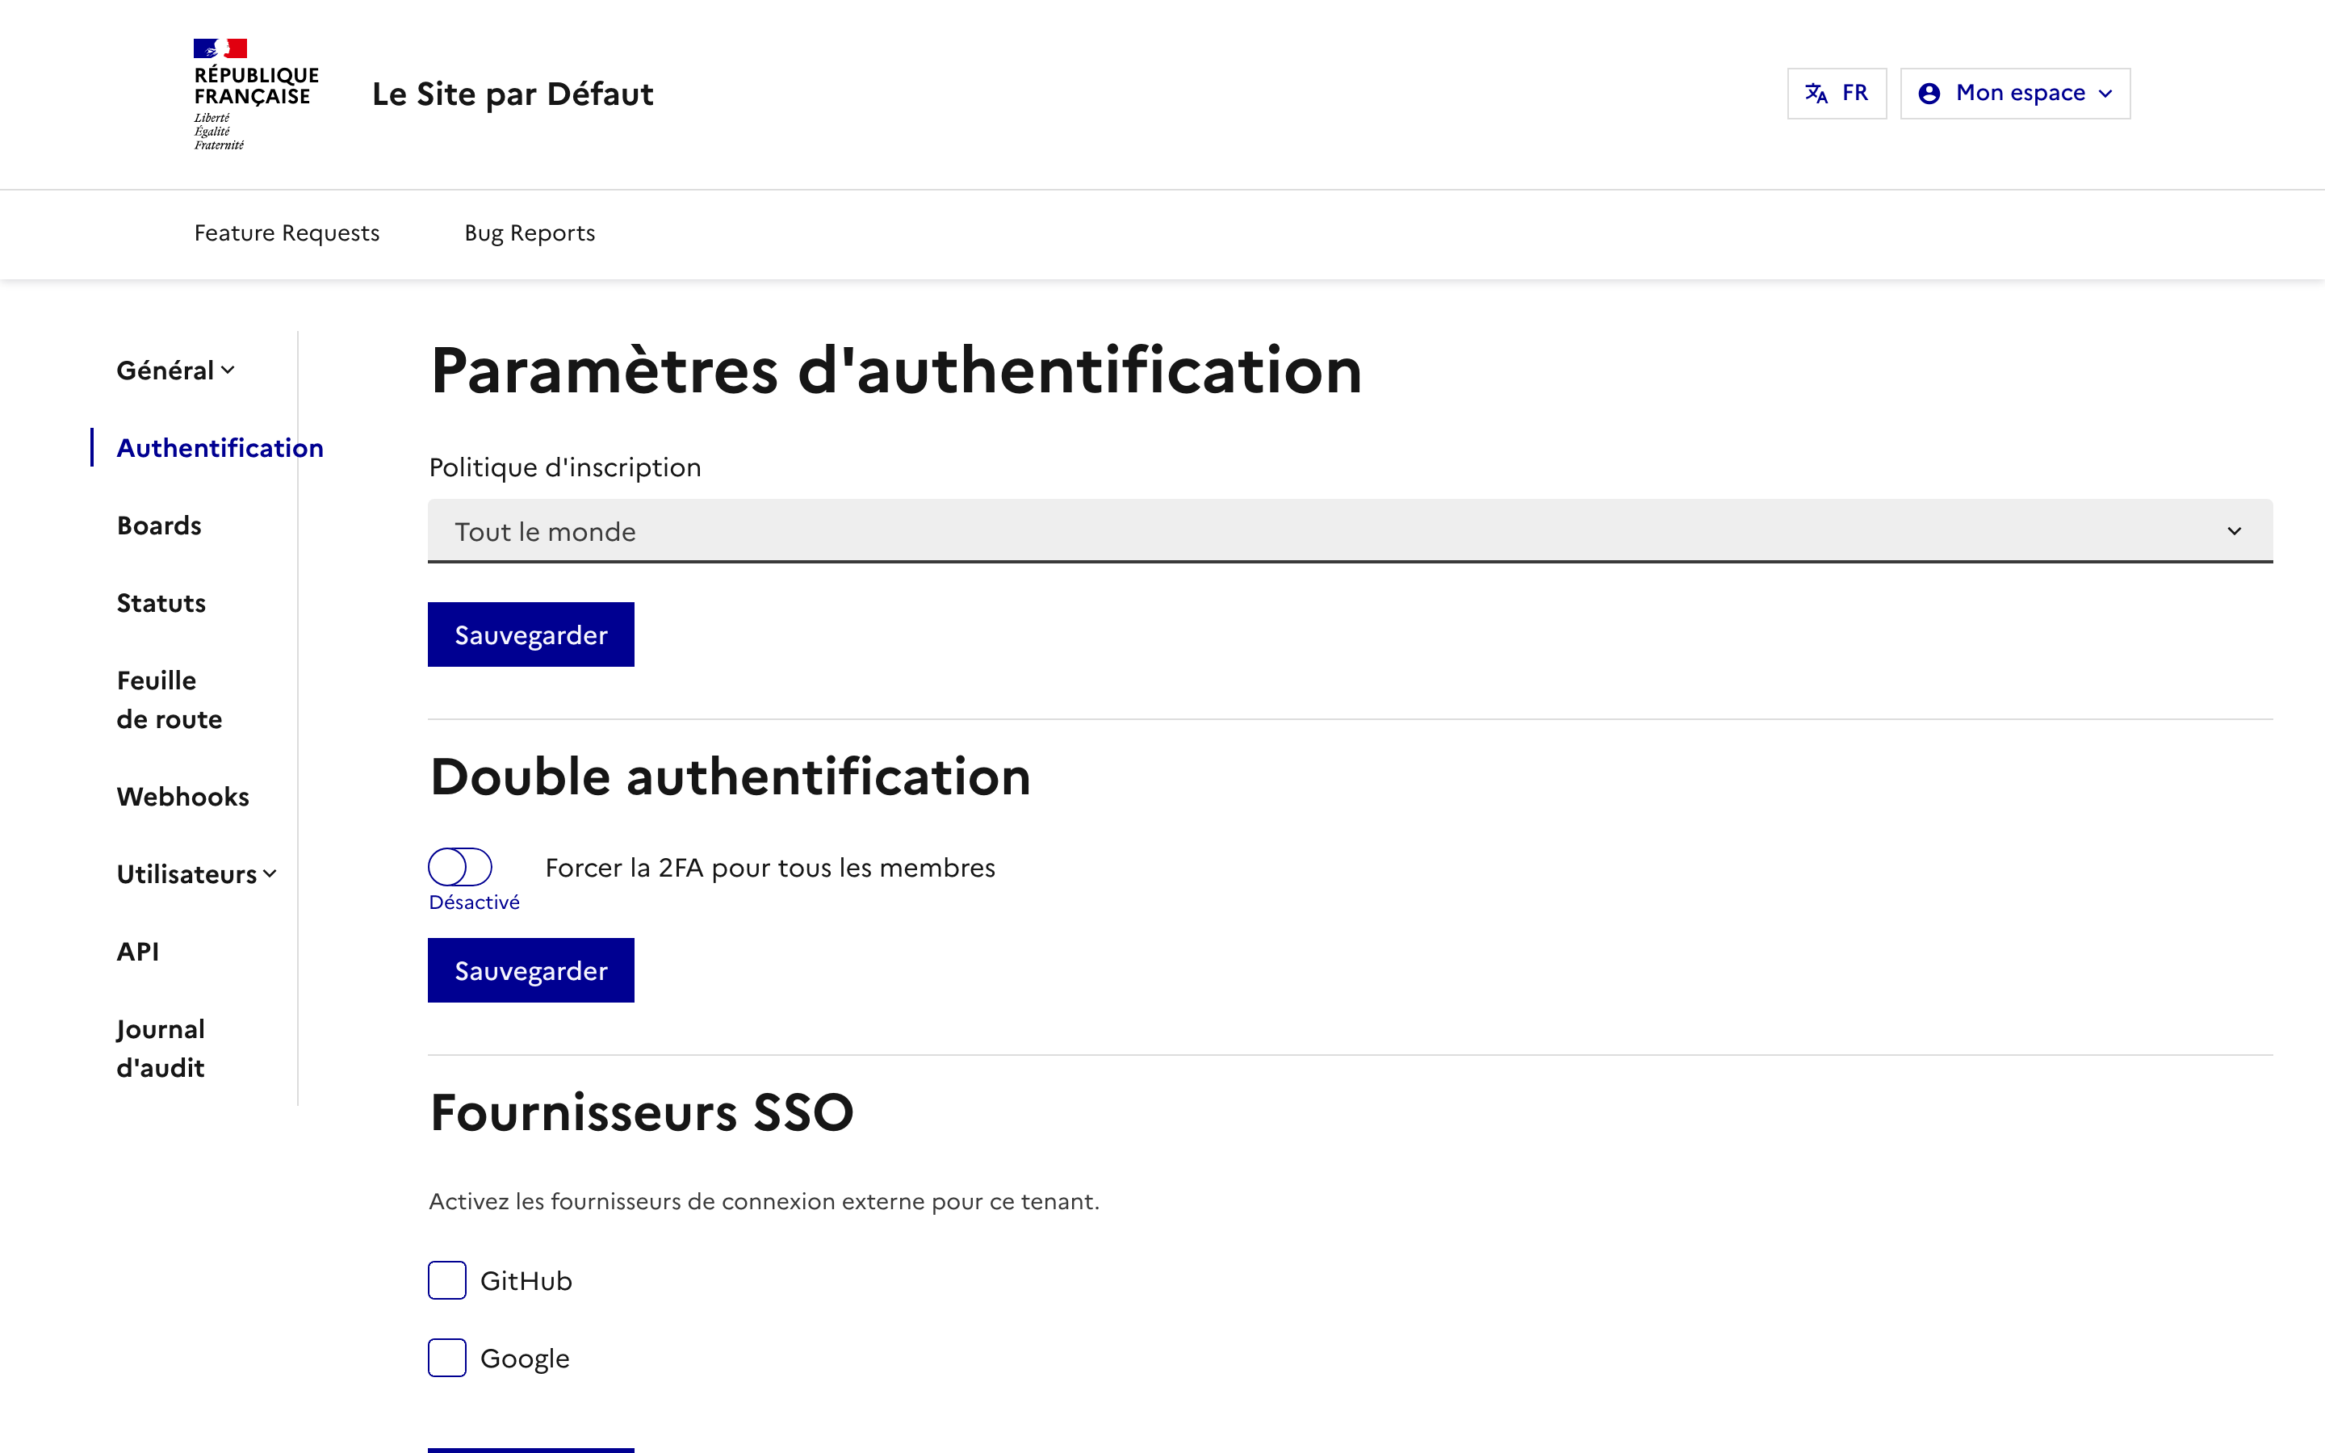Check the Google SSO provider

[446, 1358]
